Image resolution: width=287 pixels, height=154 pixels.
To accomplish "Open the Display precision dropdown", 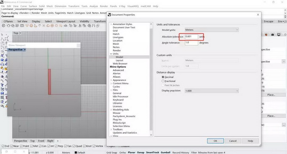I will coord(211,91).
